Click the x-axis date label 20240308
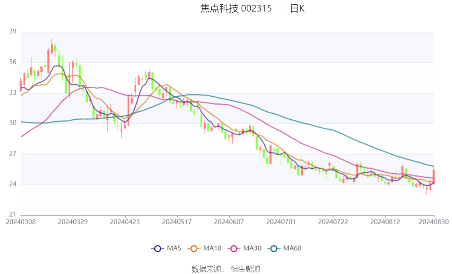The width and height of the screenshot is (452, 274). (21, 222)
